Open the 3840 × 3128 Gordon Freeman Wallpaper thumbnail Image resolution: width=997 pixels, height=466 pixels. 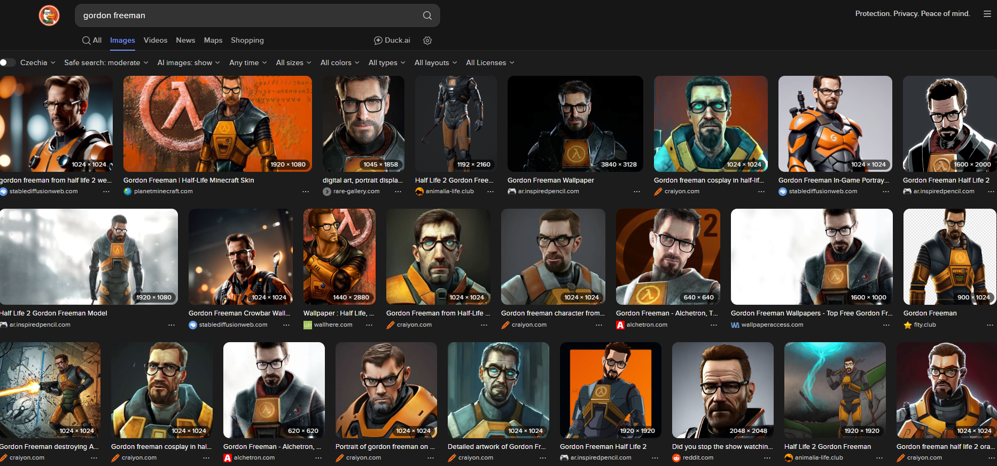tap(575, 124)
